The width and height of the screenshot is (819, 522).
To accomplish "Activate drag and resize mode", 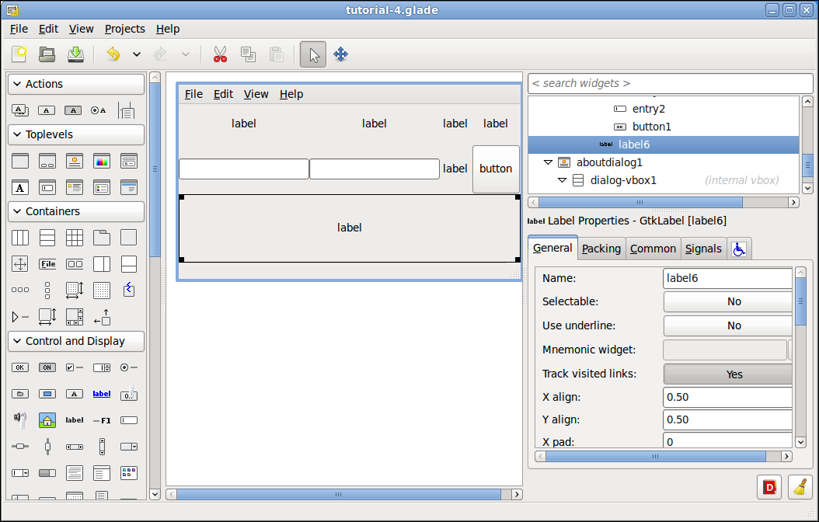I will point(340,54).
